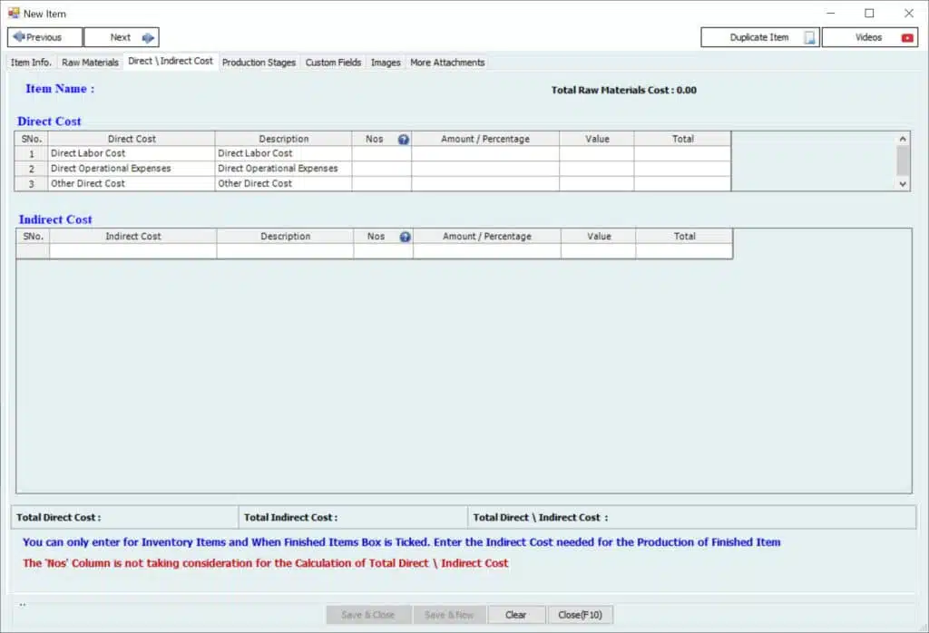Click the empty Indirect Cost name cell
This screenshot has width=929, height=633.
coord(133,251)
